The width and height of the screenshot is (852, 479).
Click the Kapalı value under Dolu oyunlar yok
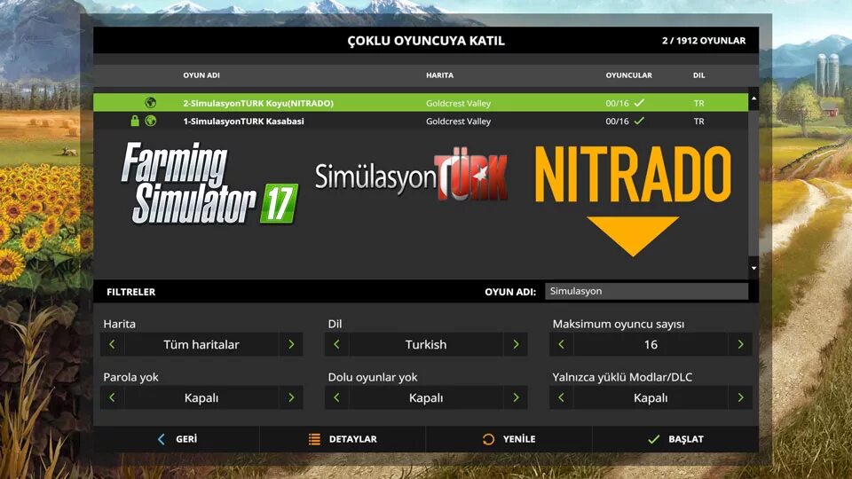coord(426,397)
